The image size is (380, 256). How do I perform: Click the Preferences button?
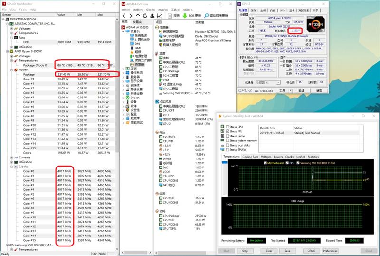[330, 251]
